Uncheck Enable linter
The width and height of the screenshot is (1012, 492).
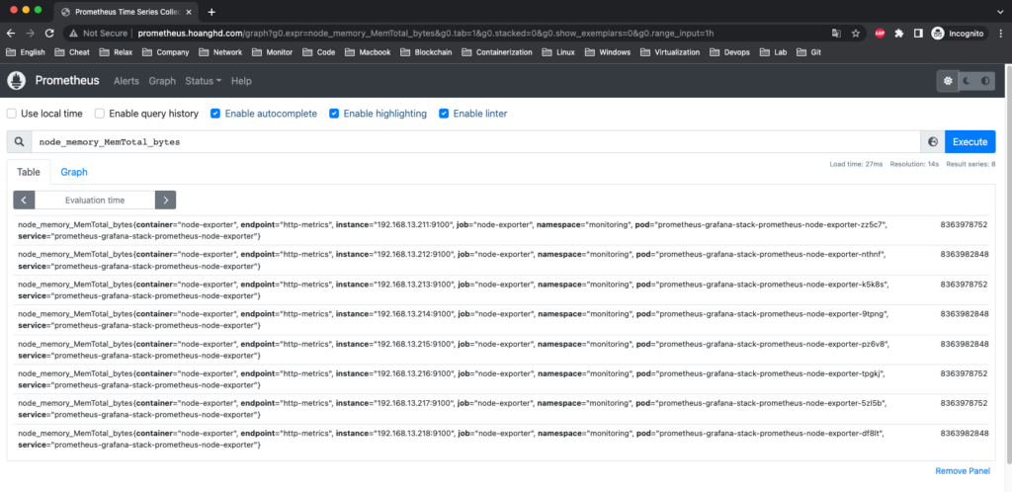coord(444,114)
